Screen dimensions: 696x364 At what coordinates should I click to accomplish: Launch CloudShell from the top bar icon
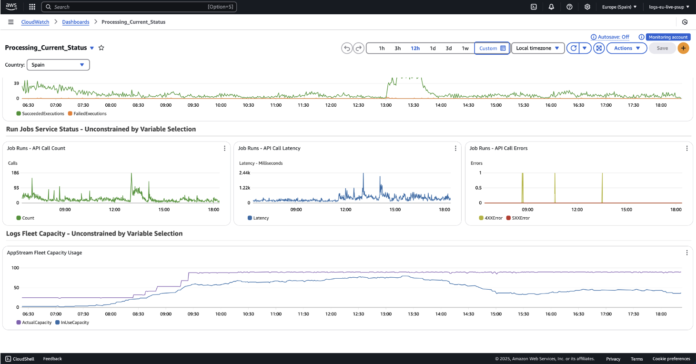pyautogui.click(x=534, y=7)
